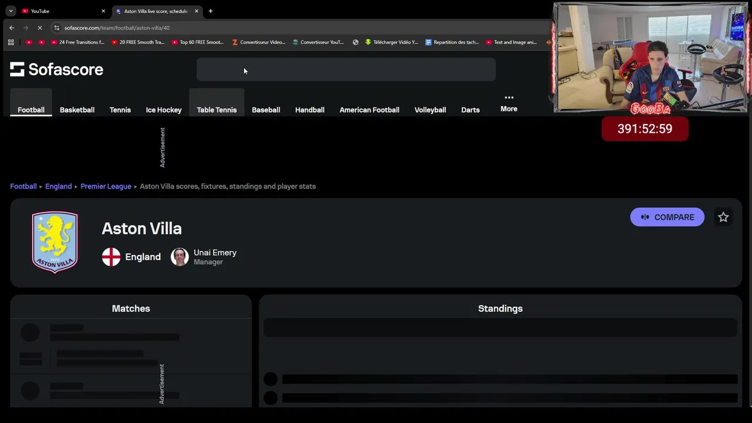Screen dimensions: 752x423
Task: Click the Sofascore logo
Action: tap(56, 69)
